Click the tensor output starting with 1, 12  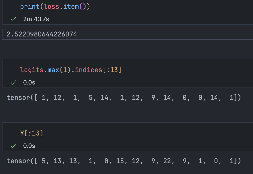(x=123, y=97)
